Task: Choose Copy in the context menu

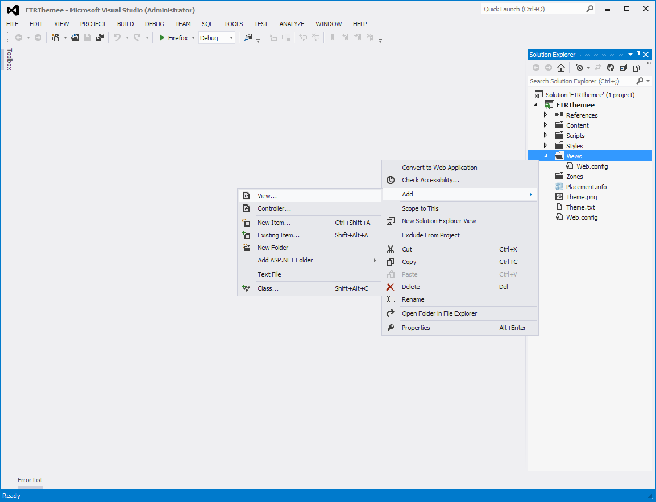Action: (460, 262)
